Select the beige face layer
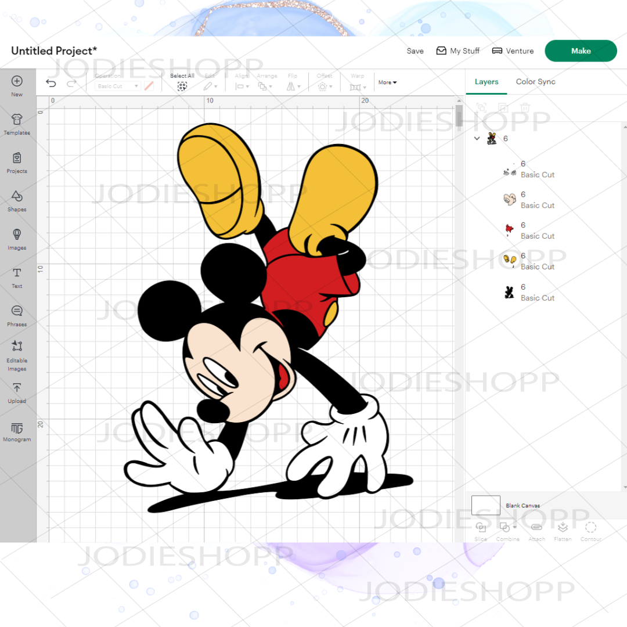627x627 pixels. point(529,200)
